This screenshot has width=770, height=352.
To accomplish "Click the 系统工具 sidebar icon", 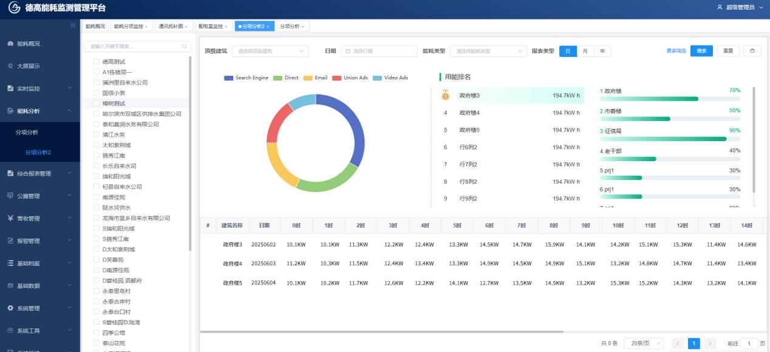I will coord(10,331).
